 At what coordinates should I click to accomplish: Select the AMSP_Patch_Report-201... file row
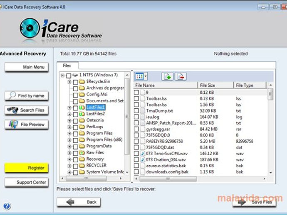pos(200,123)
